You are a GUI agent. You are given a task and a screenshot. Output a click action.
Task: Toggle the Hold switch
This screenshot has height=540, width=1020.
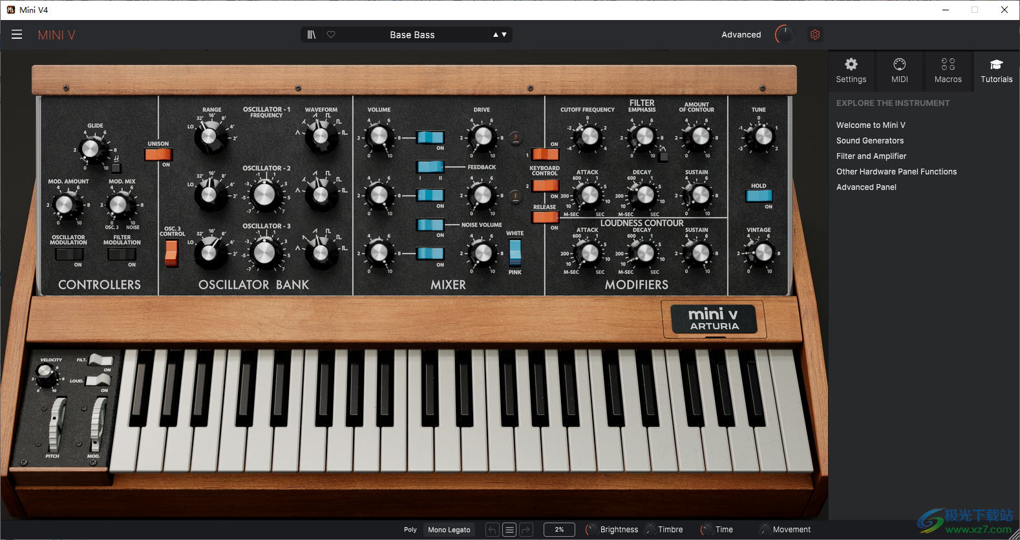pos(759,196)
